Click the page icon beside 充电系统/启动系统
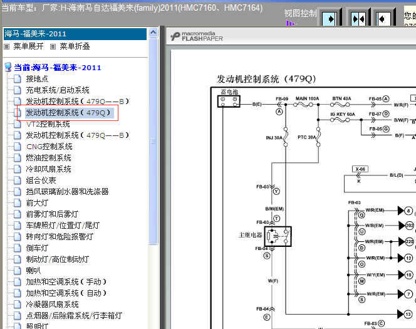 (x=18, y=90)
